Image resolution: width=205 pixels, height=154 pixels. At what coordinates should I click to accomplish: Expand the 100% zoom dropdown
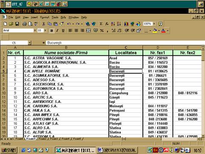point(154,24)
